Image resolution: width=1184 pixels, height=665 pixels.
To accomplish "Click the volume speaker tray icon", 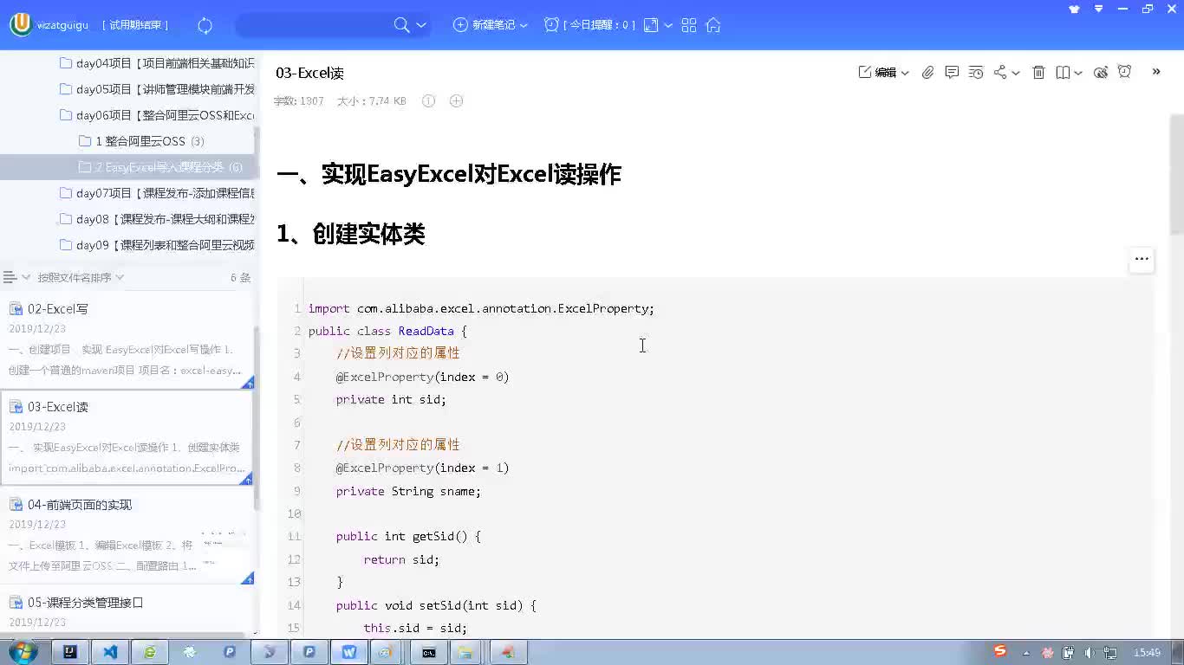I will (x=1090, y=653).
